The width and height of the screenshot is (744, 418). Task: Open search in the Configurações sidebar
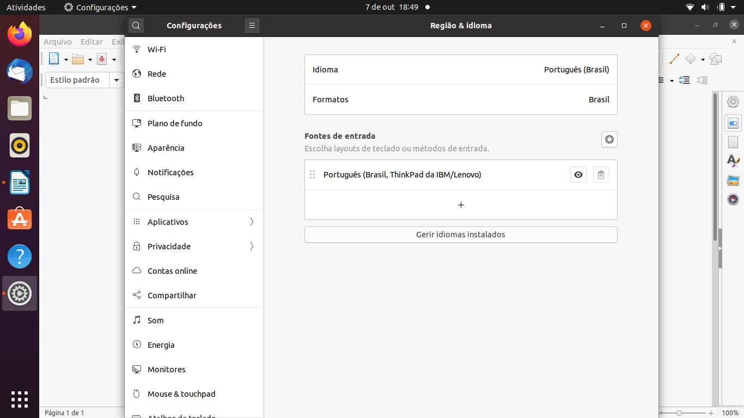(136, 26)
